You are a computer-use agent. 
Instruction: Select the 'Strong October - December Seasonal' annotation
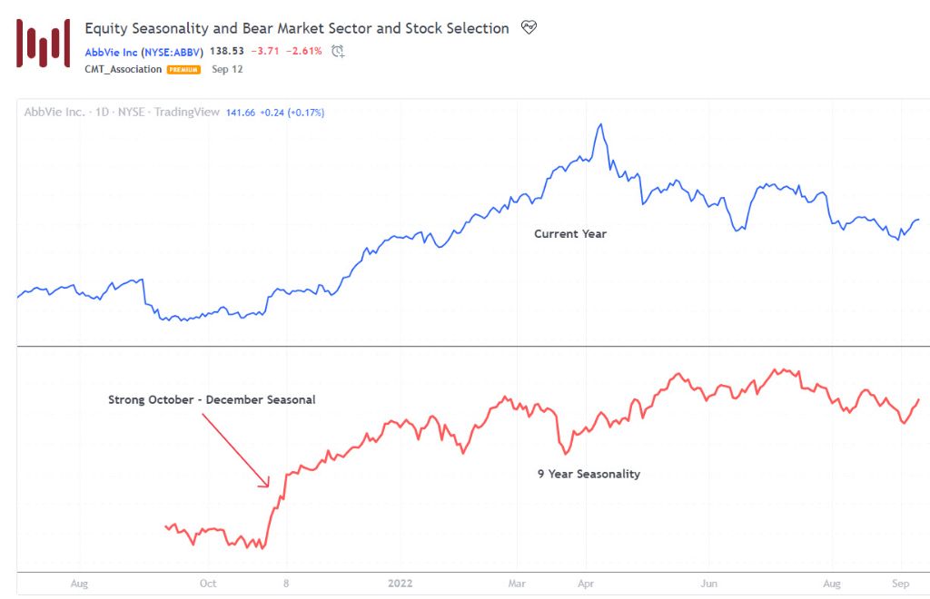(x=212, y=399)
